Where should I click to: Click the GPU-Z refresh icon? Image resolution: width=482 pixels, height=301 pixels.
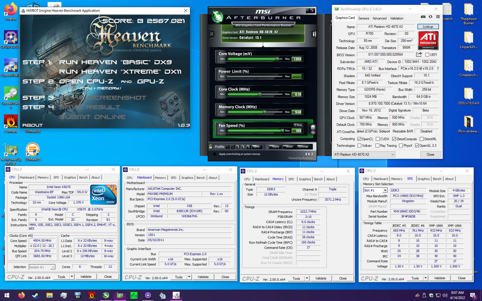click(430, 17)
